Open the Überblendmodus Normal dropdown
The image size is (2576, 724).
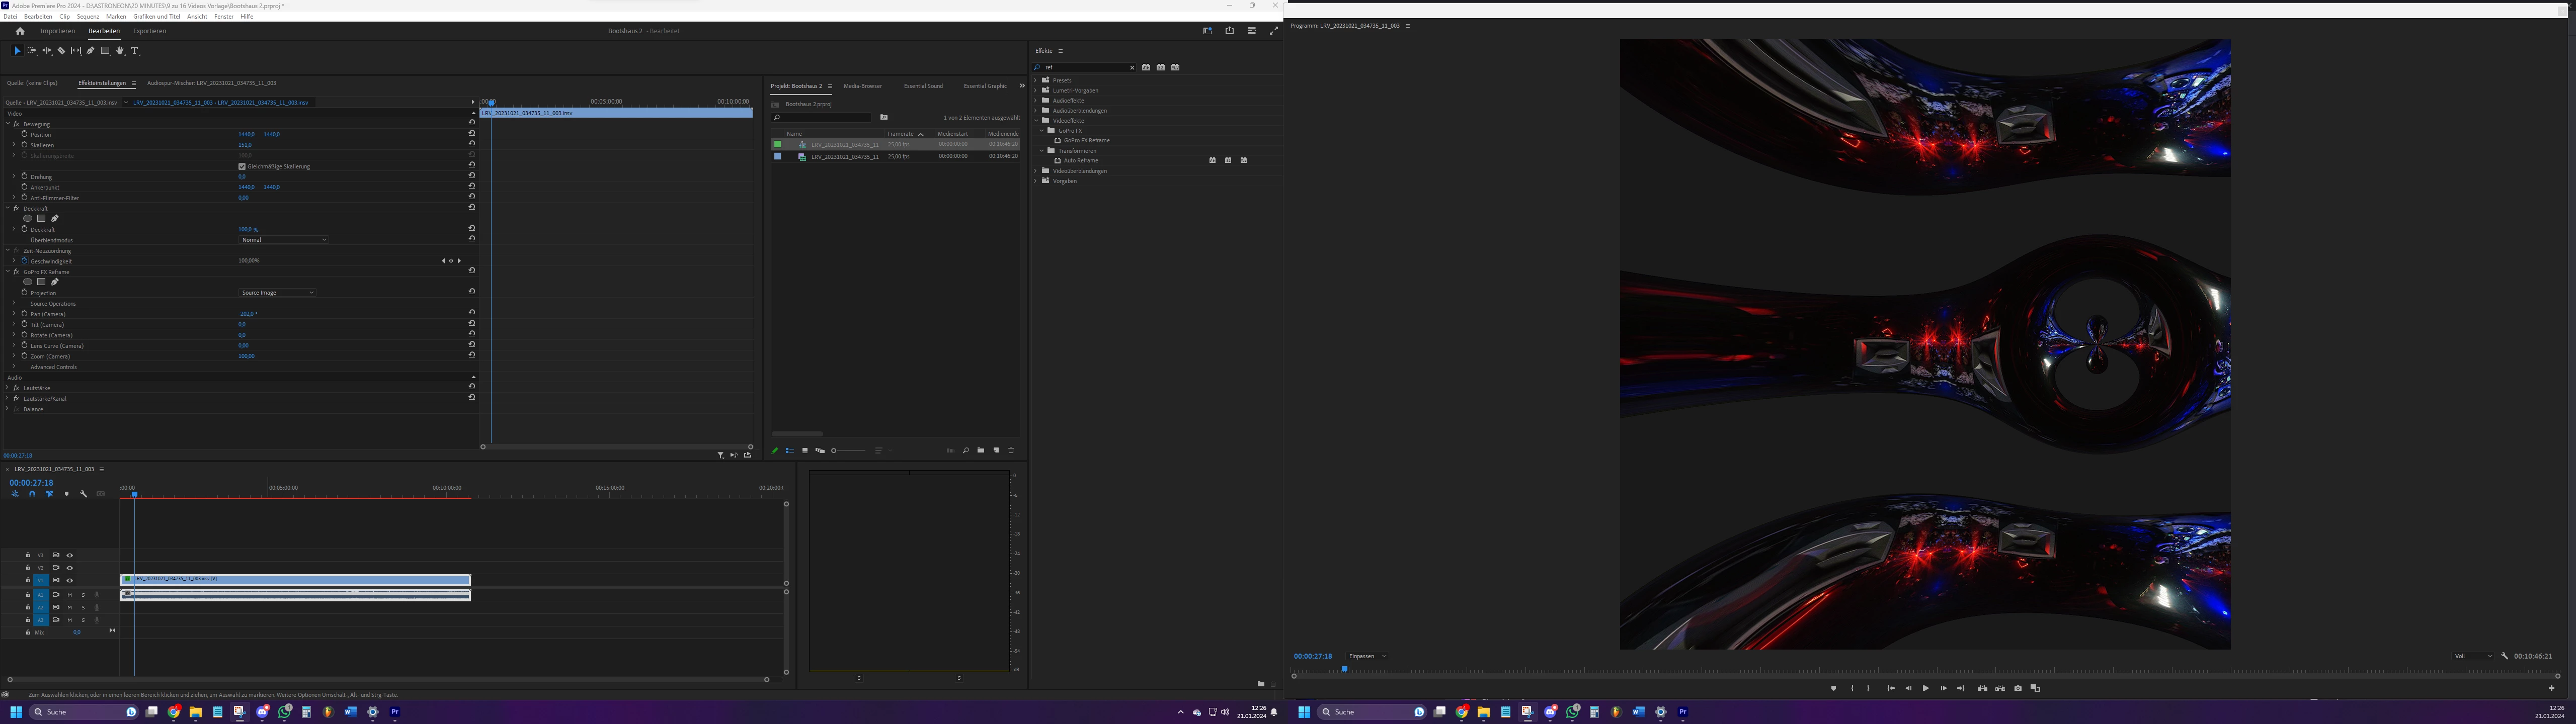click(x=283, y=240)
